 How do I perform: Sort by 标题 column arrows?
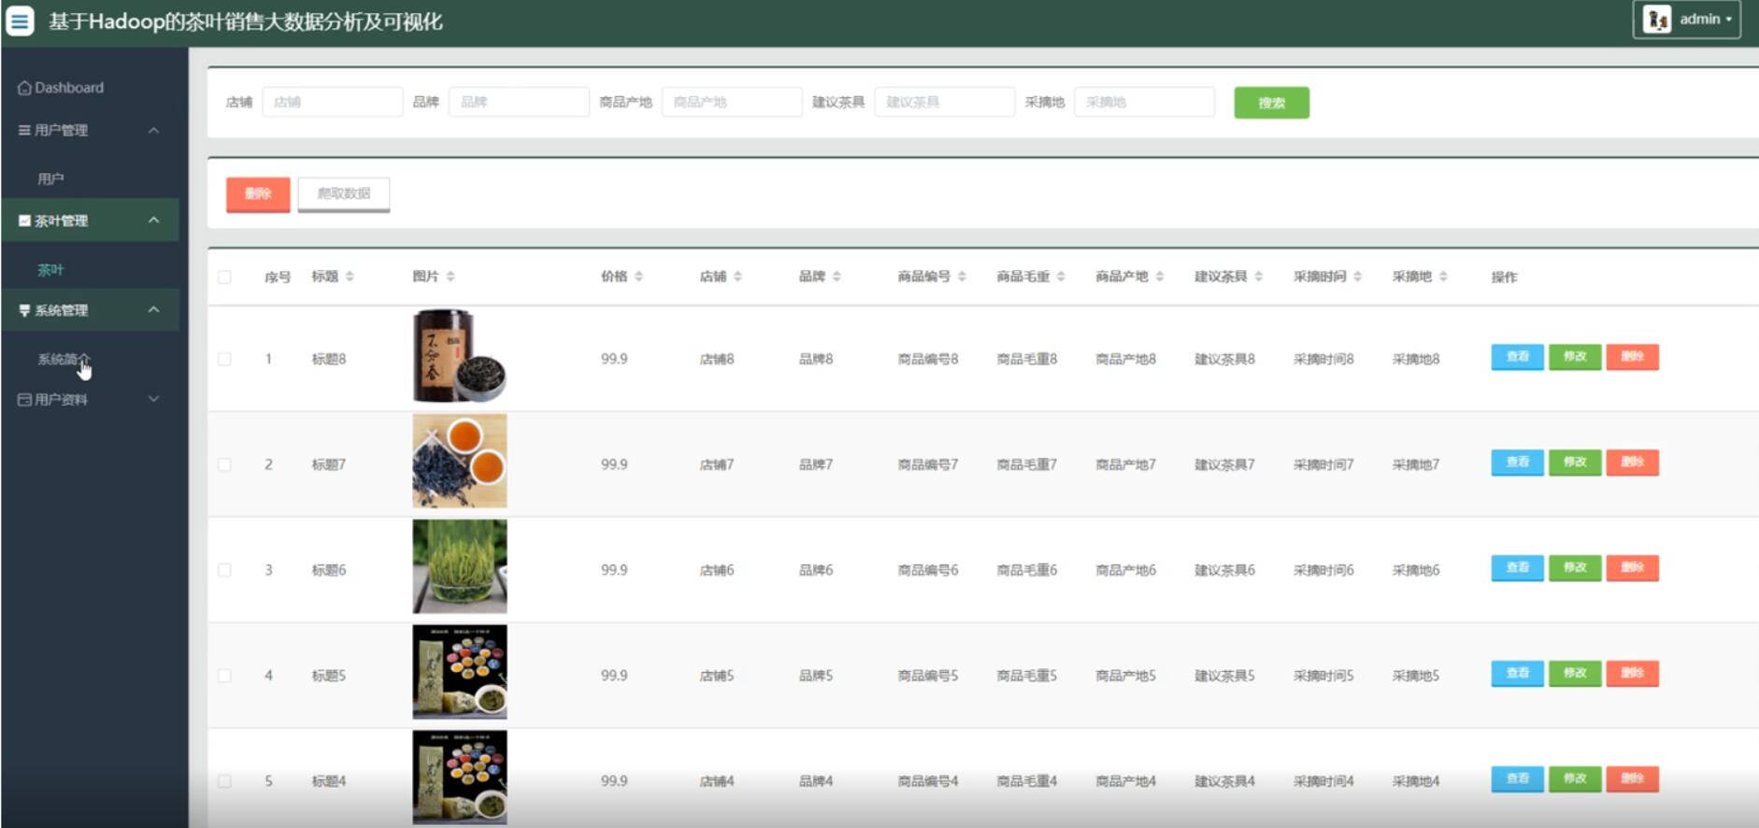(x=350, y=277)
